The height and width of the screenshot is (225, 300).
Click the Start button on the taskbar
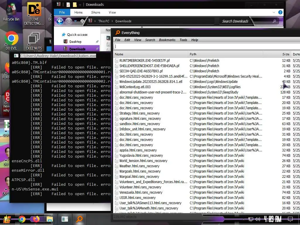click(x=7, y=219)
